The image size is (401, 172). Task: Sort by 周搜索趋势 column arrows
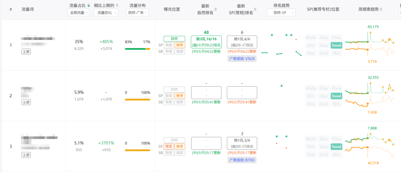coord(381,9)
